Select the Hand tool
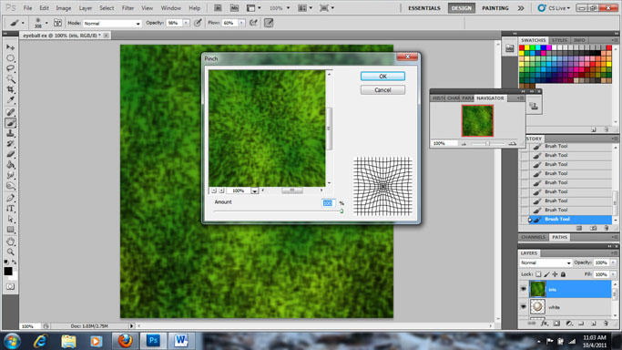The width and height of the screenshot is (622, 350). click(10, 242)
